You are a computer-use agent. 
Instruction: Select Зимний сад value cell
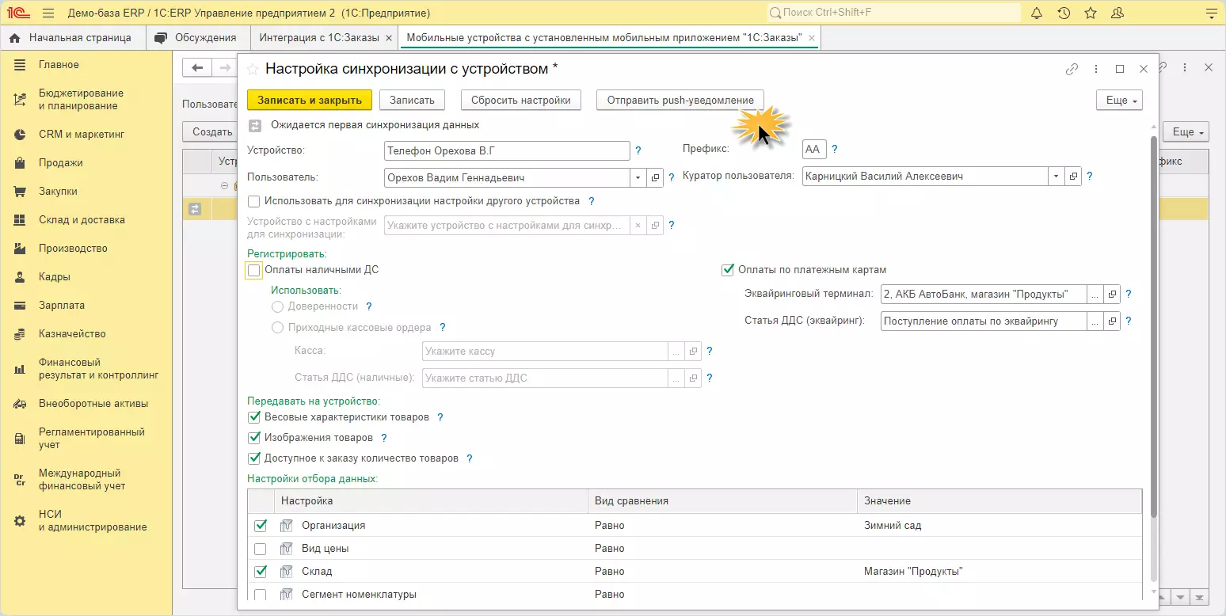[999, 526]
